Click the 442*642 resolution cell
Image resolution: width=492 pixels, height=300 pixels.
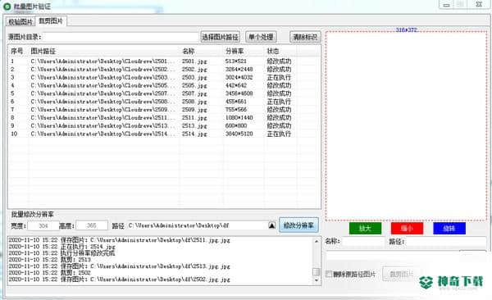236,85
